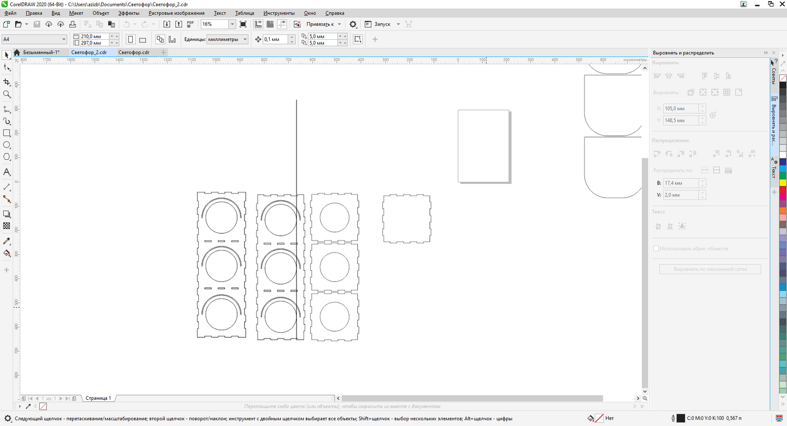Expand the undo history dropdown arrow
787x426 pixels.
(134, 24)
